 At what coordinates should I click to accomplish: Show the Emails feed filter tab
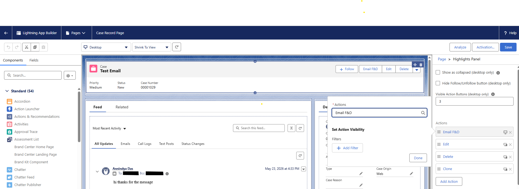125,144
